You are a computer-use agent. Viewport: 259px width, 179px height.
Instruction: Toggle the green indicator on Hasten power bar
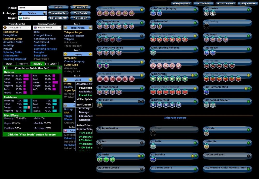(248, 10)
